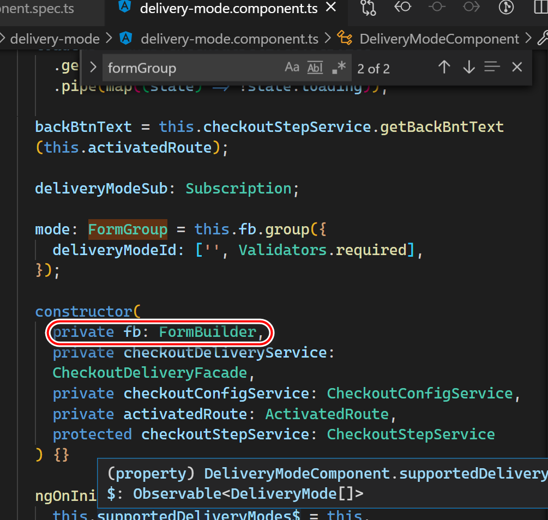548x520 pixels.
Task: Toggle Match Case in find widget
Action: pyautogui.click(x=292, y=67)
